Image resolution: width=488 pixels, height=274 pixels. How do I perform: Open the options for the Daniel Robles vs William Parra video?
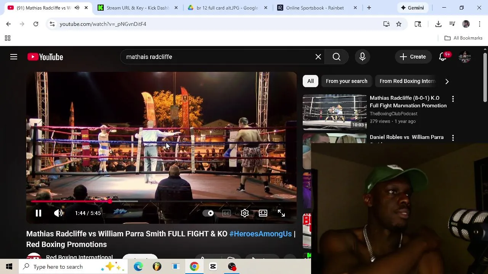coord(453,138)
